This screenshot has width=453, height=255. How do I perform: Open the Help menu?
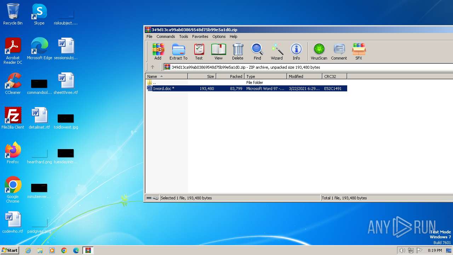click(234, 36)
